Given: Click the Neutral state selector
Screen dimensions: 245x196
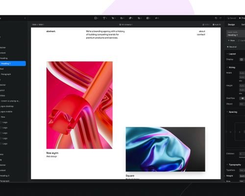Looking at the screenshot, I should [x=232, y=47].
